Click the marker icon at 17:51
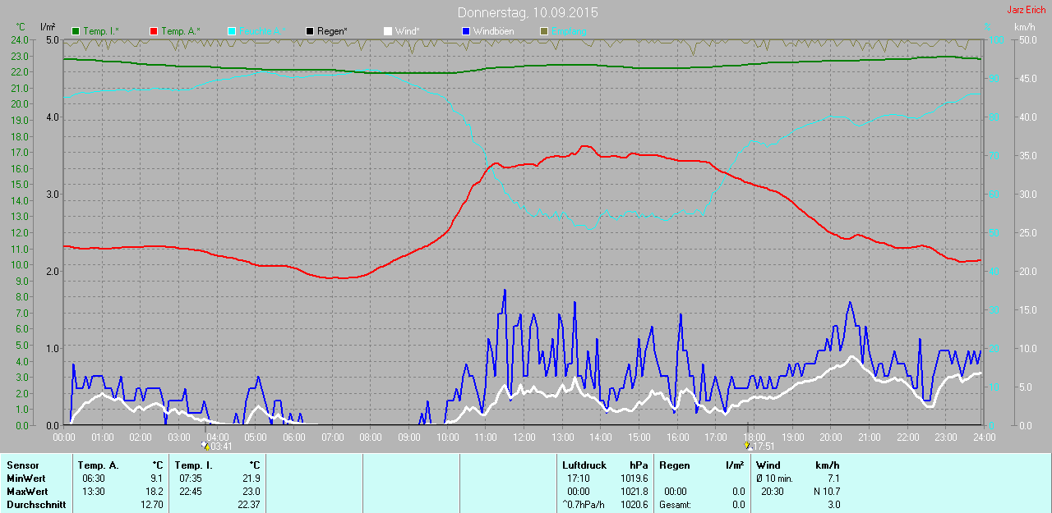The width and height of the screenshot is (1052, 513). 748,446
